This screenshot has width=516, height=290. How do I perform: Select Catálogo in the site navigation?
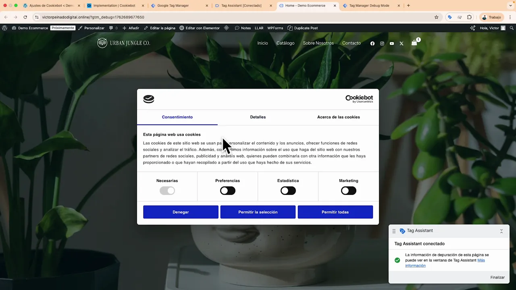tap(285, 43)
